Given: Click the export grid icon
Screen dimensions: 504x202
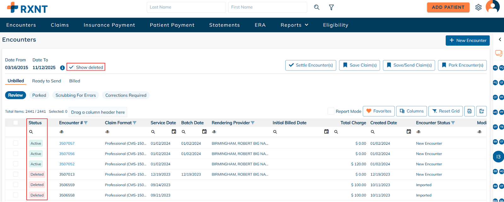Looking at the screenshot, I should pos(481,111).
